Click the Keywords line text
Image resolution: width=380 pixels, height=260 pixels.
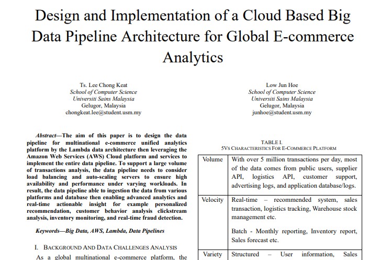pyautogui.click(x=100, y=231)
